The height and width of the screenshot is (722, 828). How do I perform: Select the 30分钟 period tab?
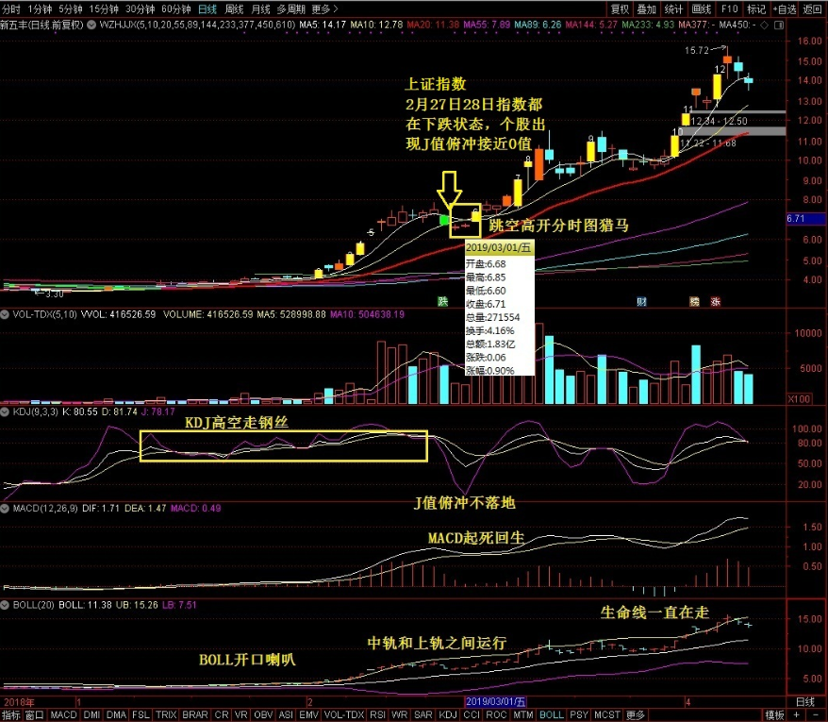140,9
